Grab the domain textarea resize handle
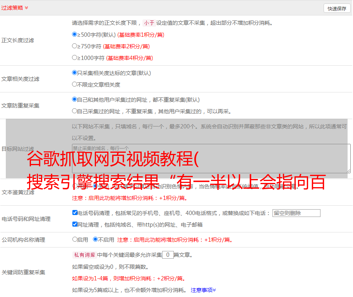This screenshot has width=353, height=297. click(x=348, y=171)
